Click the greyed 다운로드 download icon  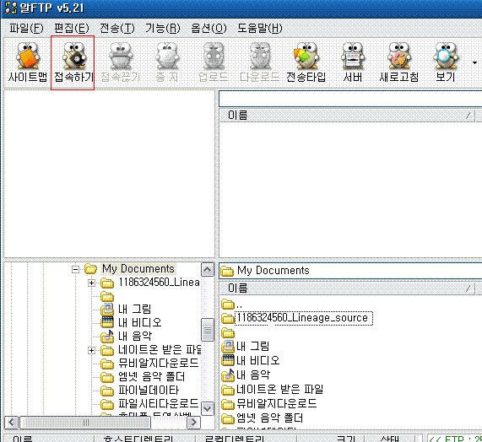coord(259,62)
